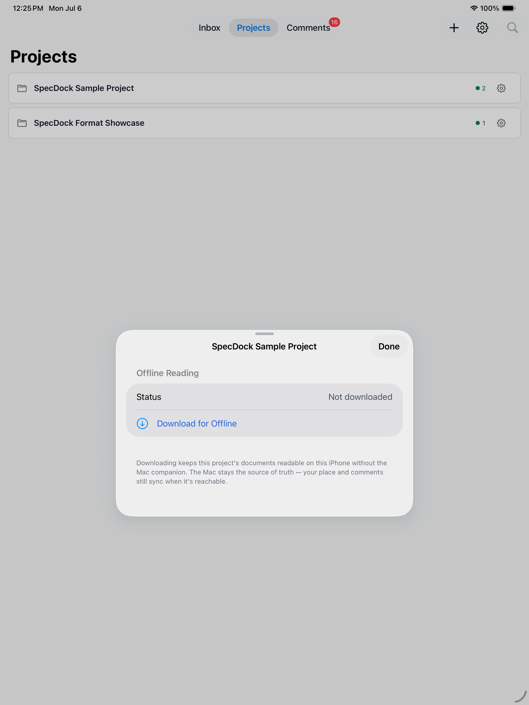The height and width of the screenshot is (705, 529).
Task: Tap the plus add button
Action: click(454, 28)
